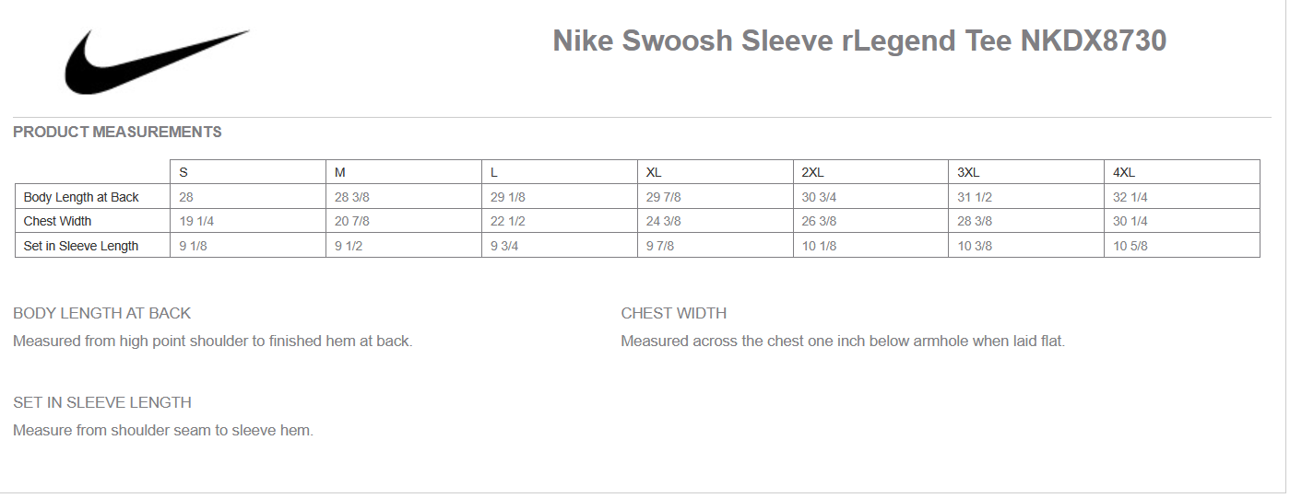This screenshot has width=1290, height=498.
Task: Click the 19 1/4 chest width cell
Action: coord(196,222)
